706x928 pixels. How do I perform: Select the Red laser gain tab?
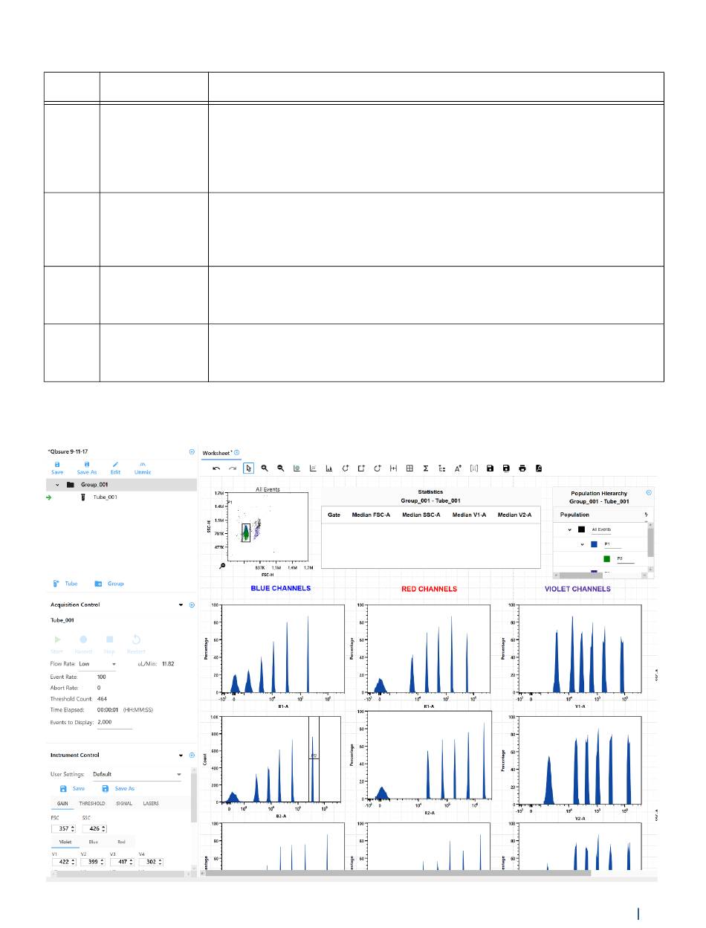[x=122, y=842]
